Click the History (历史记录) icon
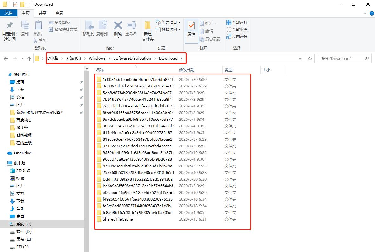Screen dimensions: 375x252 point(210,39)
